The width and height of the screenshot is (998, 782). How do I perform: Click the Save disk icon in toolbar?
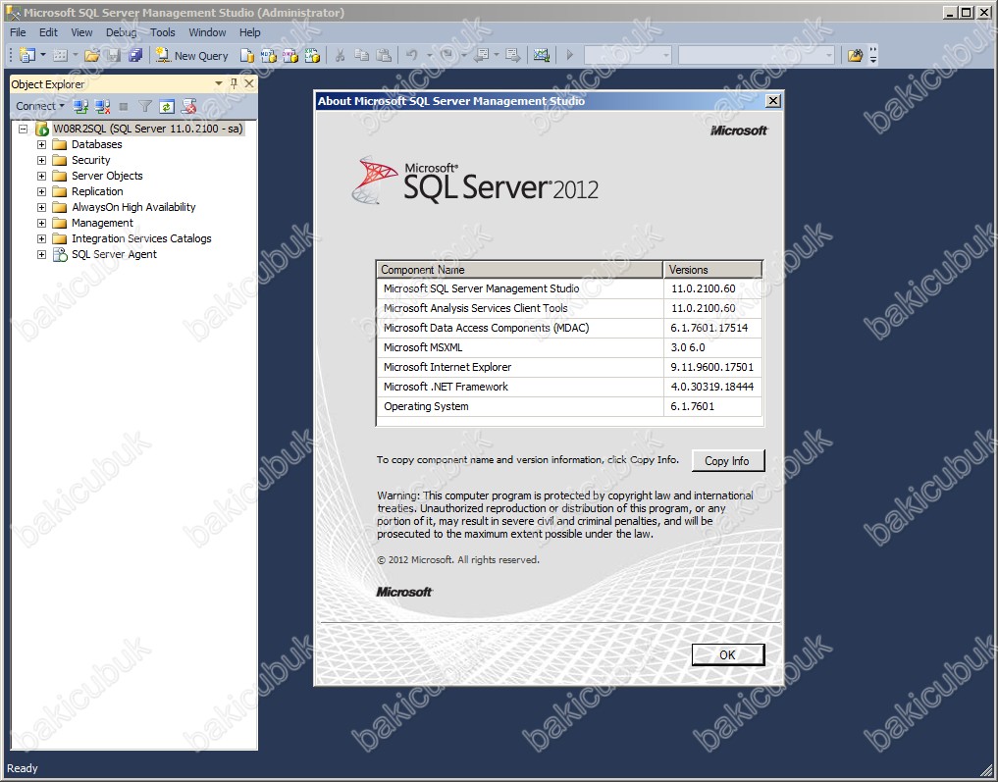click(113, 55)
